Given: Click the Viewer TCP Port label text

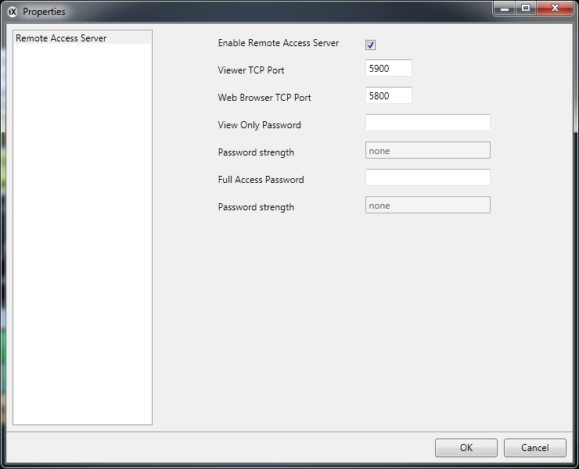Looking at the screenshot, I should pos(250,70).
